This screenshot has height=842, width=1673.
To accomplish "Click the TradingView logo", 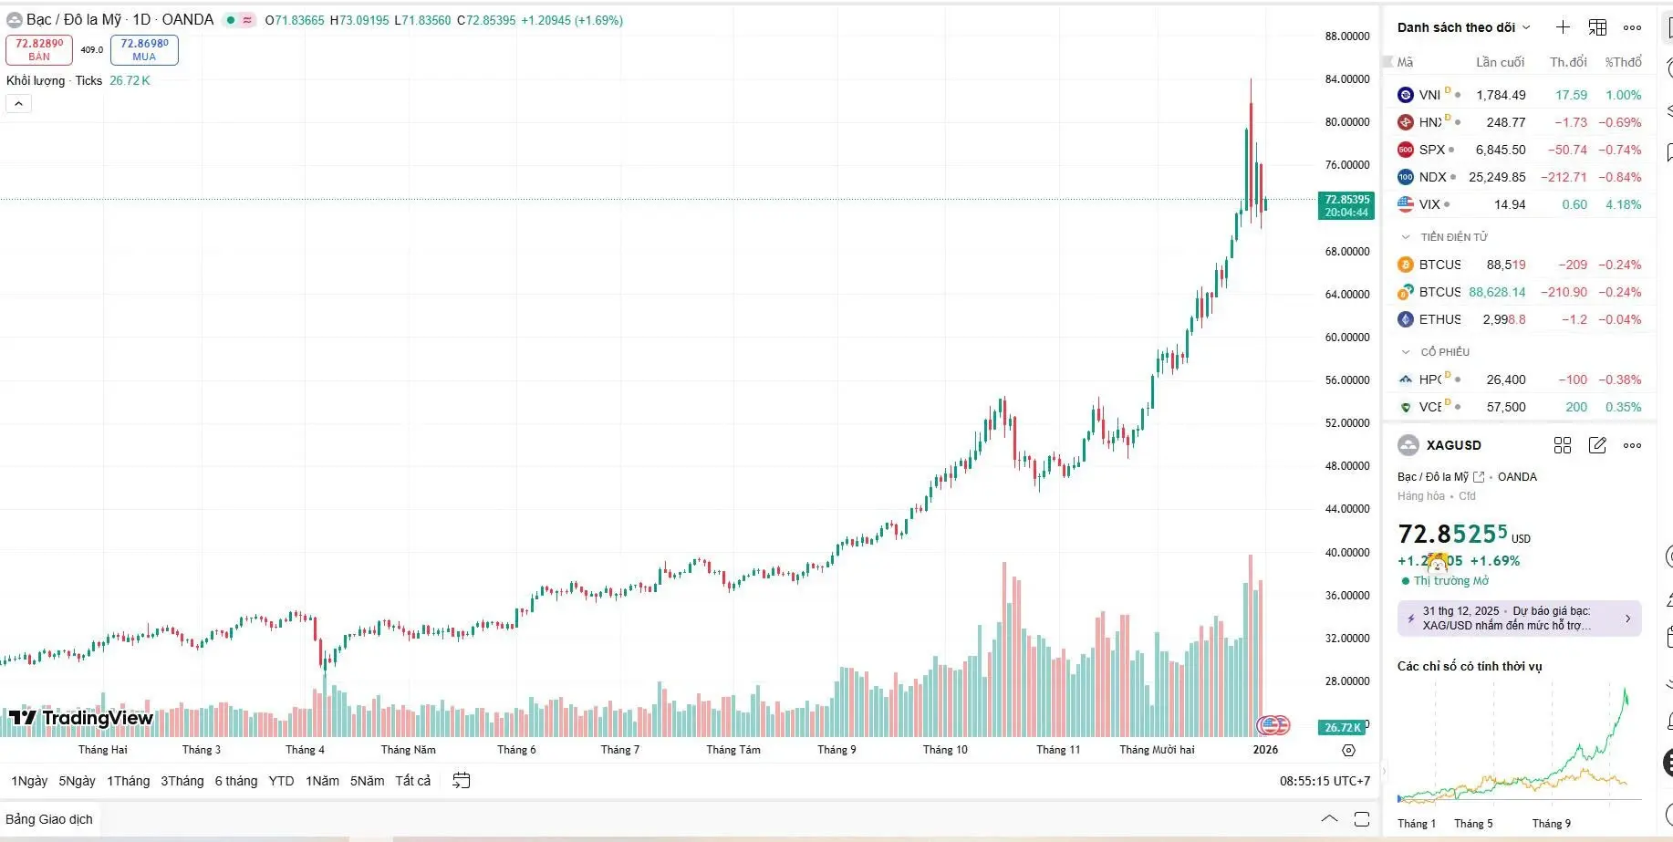I will [80, 718].
